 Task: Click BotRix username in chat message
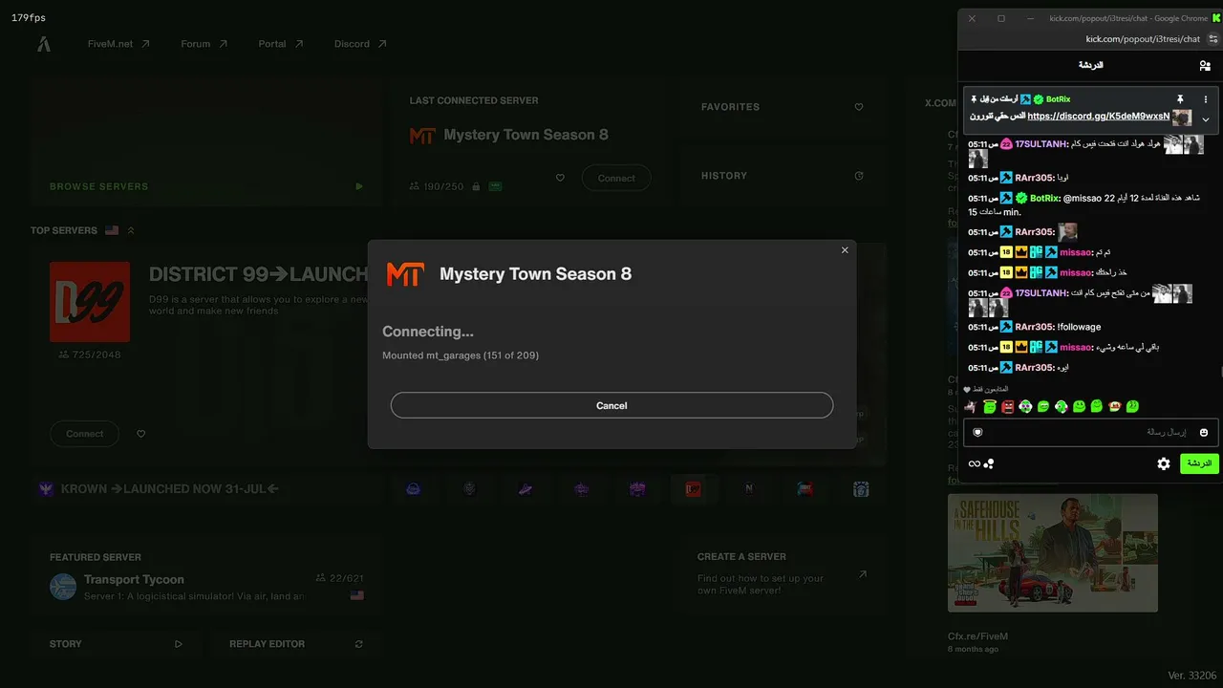point(1044,198)
